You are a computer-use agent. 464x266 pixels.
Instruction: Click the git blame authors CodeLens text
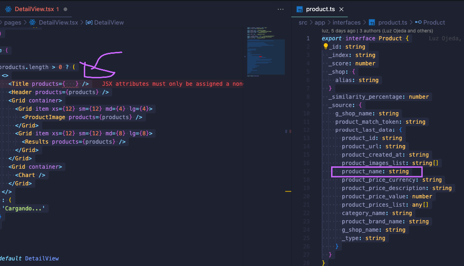click(377, 31)
